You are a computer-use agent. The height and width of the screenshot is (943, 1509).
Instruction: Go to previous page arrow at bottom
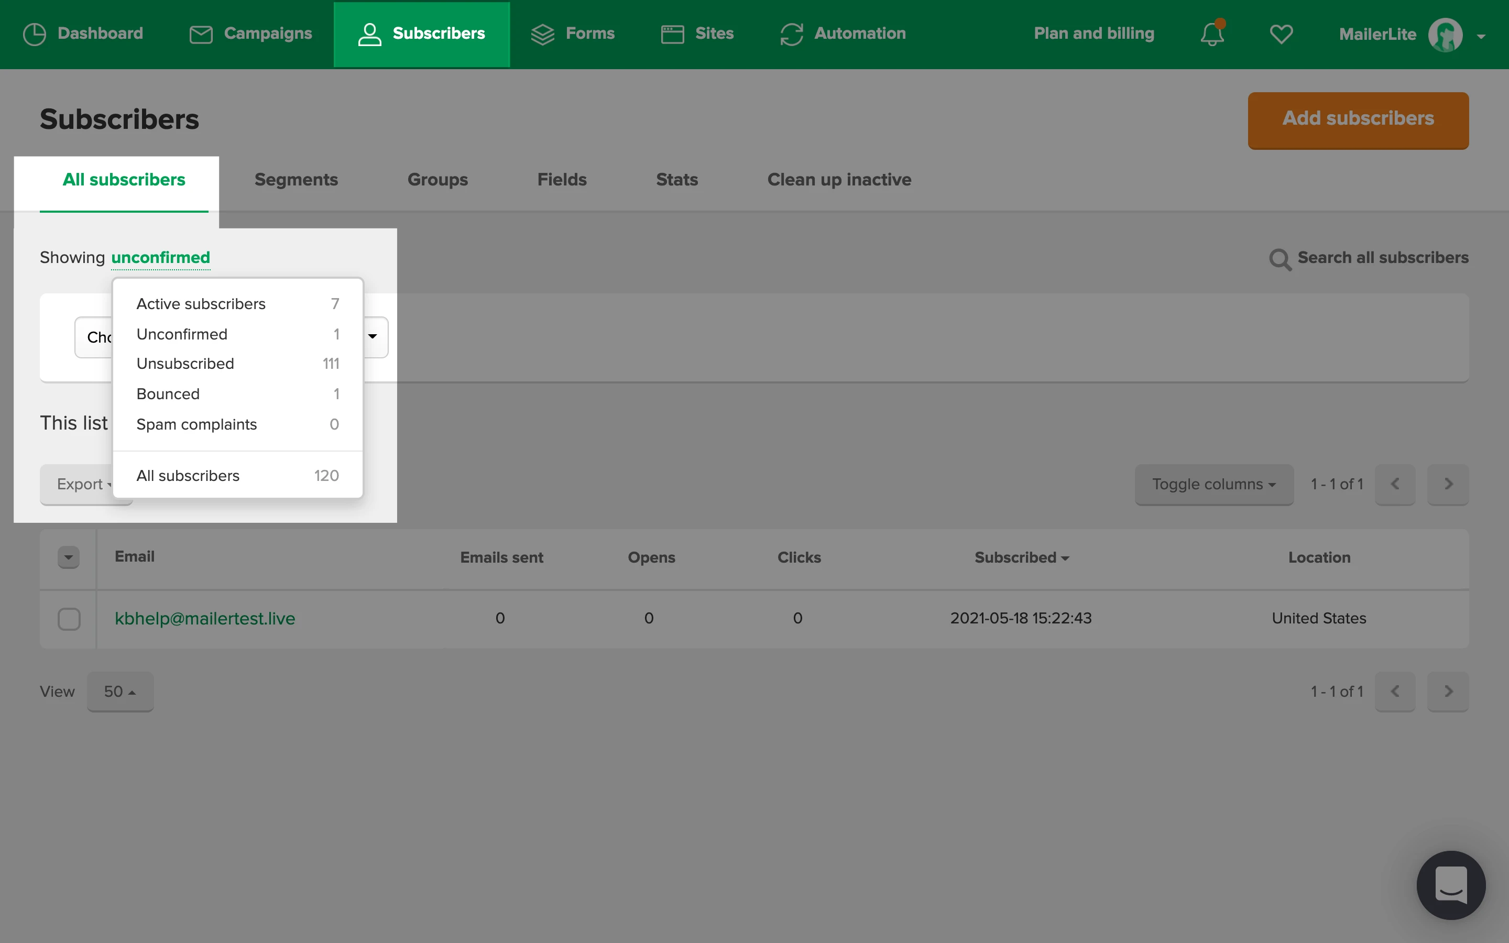click(1395, 691)
